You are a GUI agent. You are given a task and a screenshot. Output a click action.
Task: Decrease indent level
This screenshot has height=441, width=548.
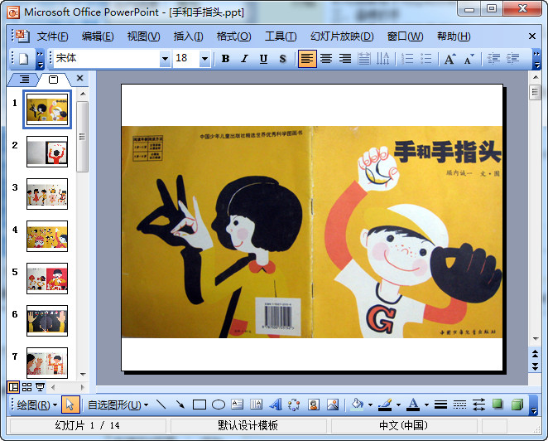tap(493, 59)
